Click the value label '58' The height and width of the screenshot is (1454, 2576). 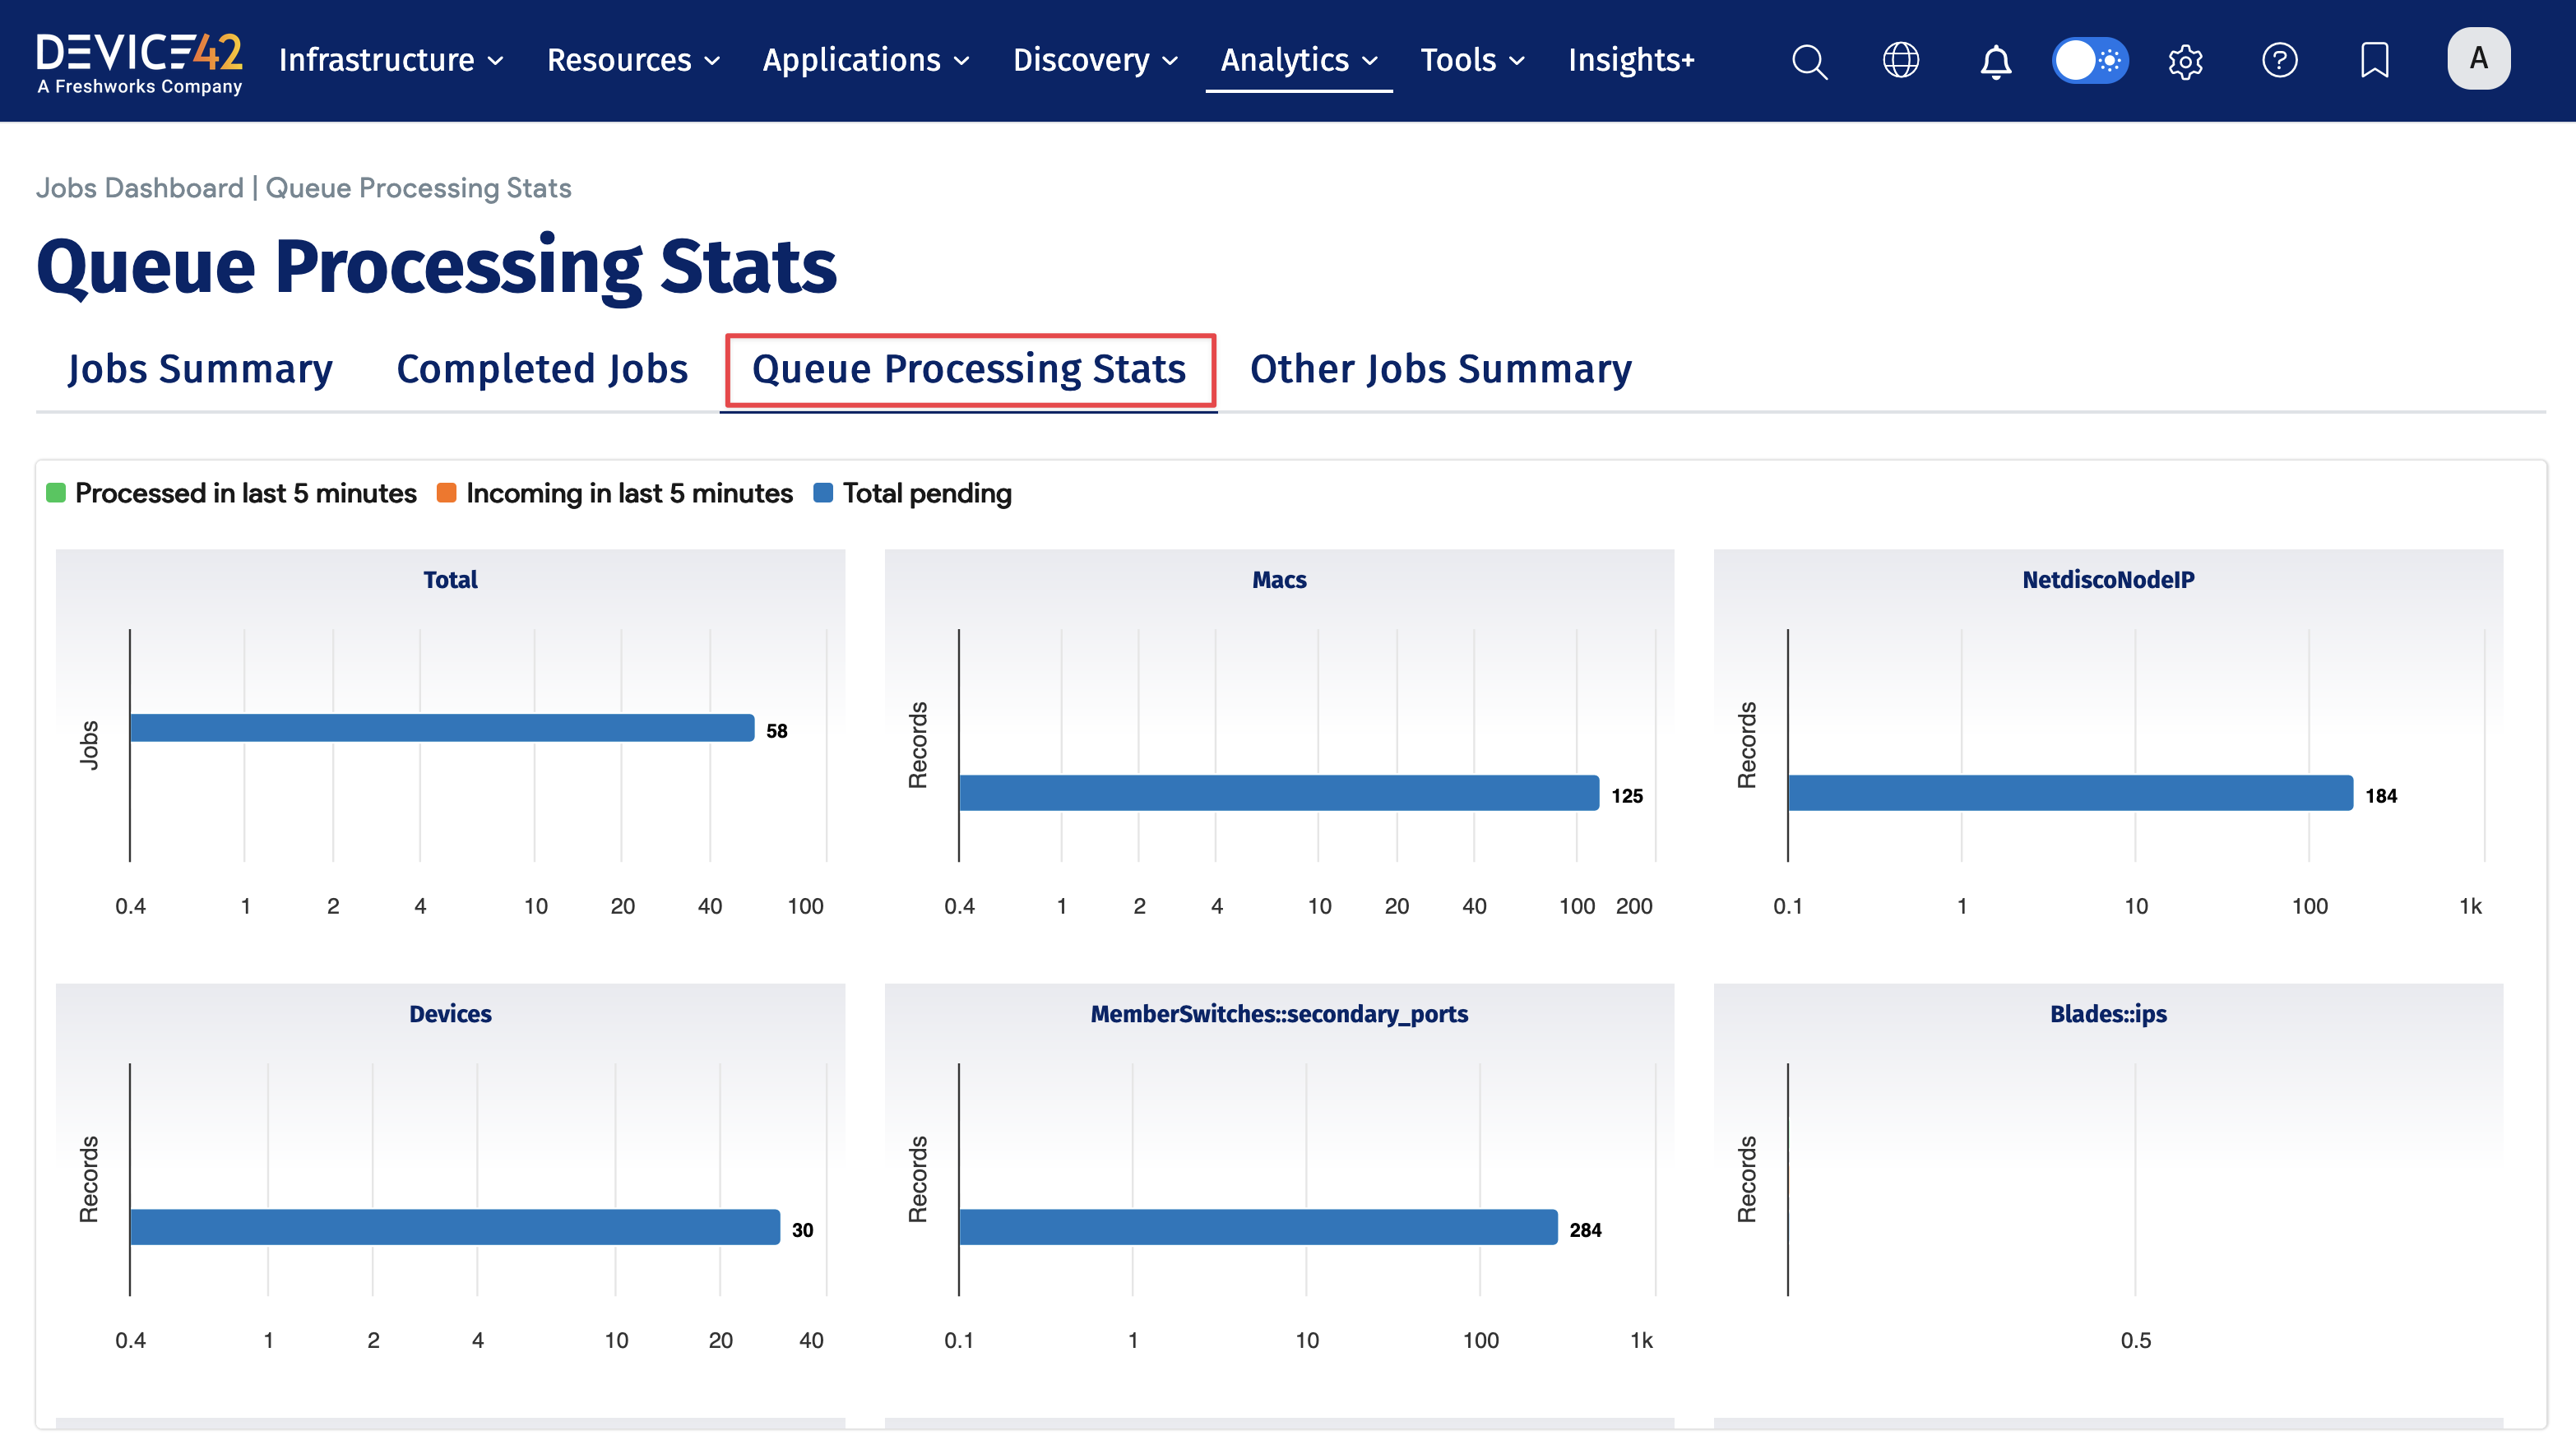(777, 731)
